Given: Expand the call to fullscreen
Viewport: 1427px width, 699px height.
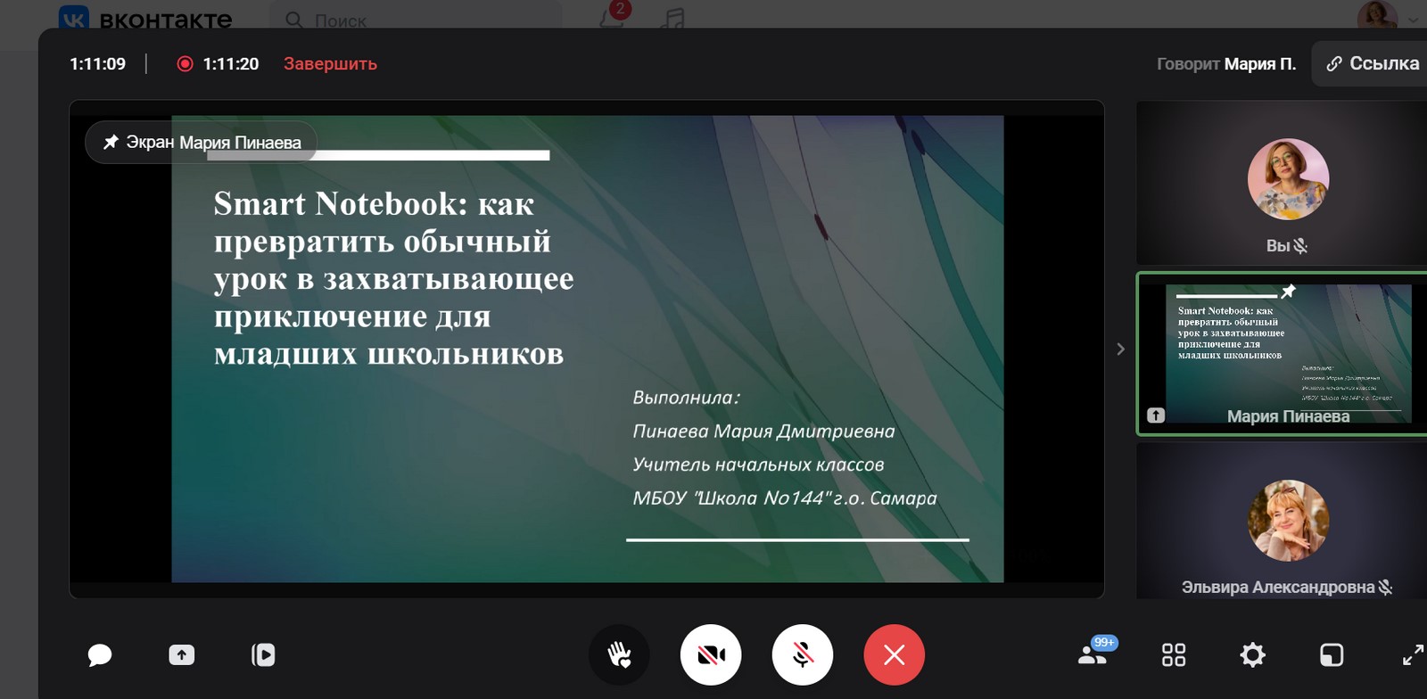Looking at the screenshot, I should point(1412,655).
